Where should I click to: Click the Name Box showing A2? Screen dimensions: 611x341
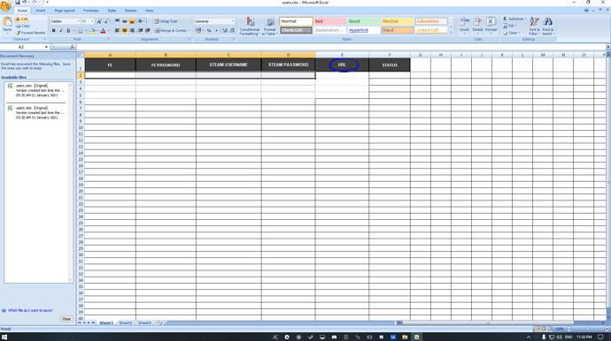[x=24, y=47]
